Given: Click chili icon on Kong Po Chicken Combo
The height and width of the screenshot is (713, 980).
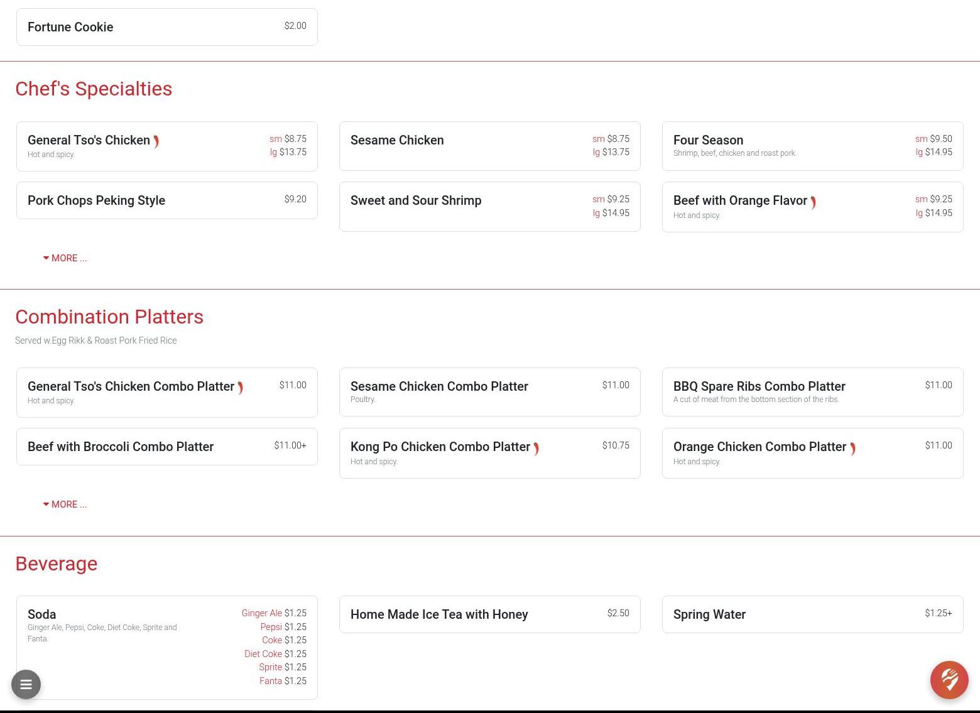Looking at the screenshot, I should pyautogui.click(x=536, y=449).
